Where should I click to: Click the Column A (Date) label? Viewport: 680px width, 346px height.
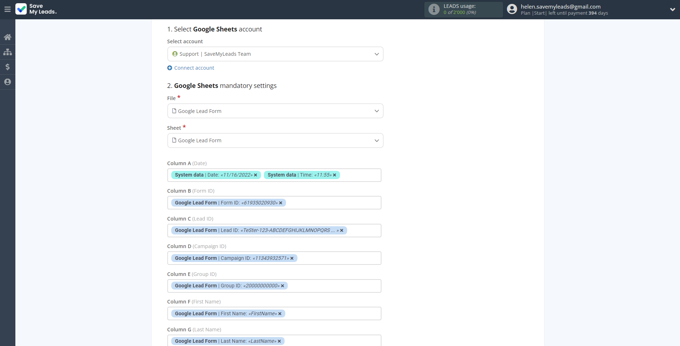tap(187, 163)
